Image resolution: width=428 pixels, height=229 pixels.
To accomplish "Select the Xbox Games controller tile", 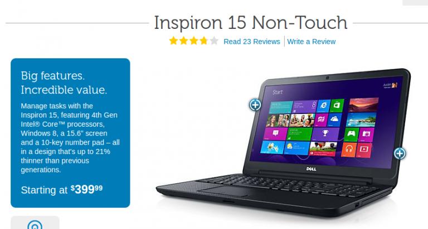I will [351, 134].
